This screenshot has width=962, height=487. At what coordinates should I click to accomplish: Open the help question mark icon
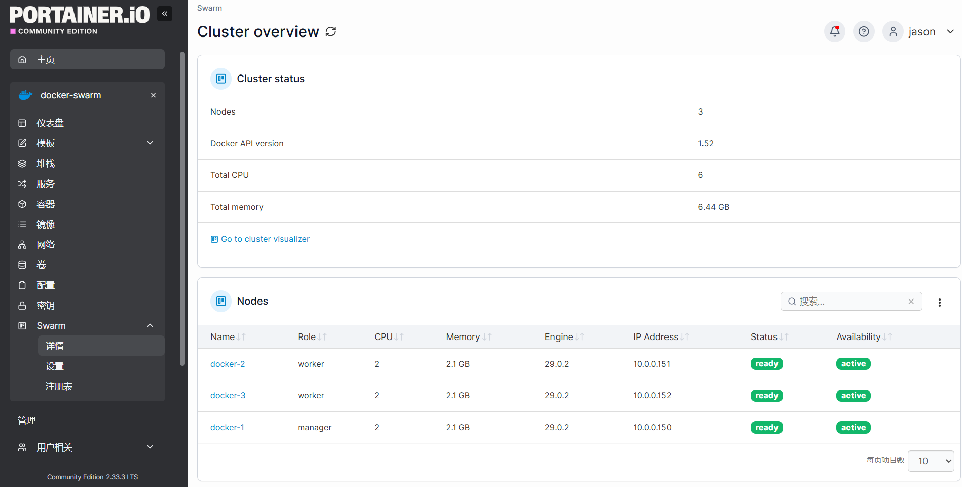[x=864, y=32]
